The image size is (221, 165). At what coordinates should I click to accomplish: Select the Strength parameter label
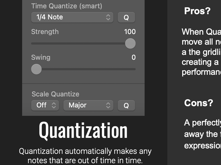click(45, 32)
